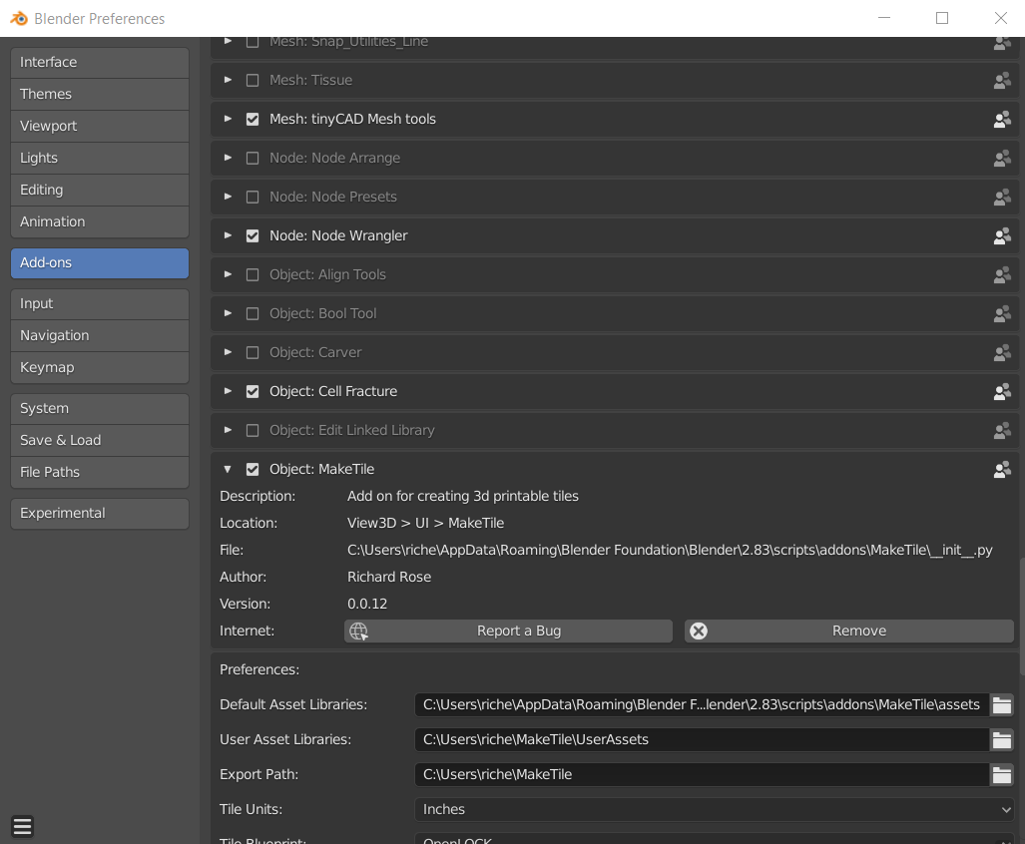
Task: Enable Object: Carver checkbox
Action: pos(253,353)
